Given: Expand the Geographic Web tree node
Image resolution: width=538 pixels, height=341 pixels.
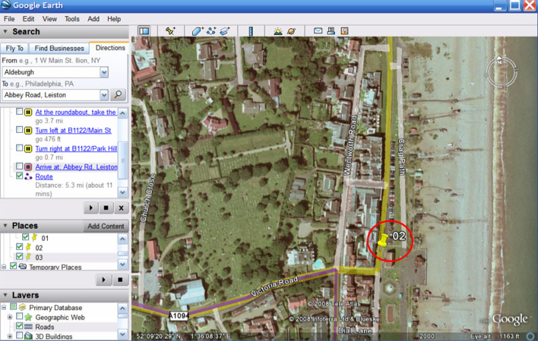Looking at the screenshot, I should pos(10,317).
